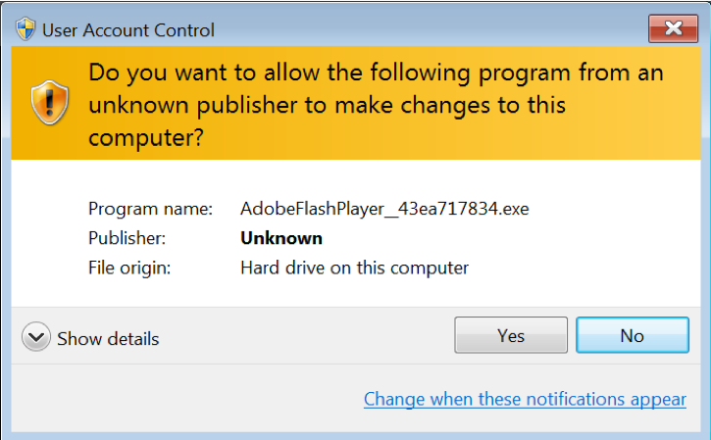
Task: Select the AdobeFlashPlayer__43ea717834.exe program name text
Action: click(x=384, y=209)
